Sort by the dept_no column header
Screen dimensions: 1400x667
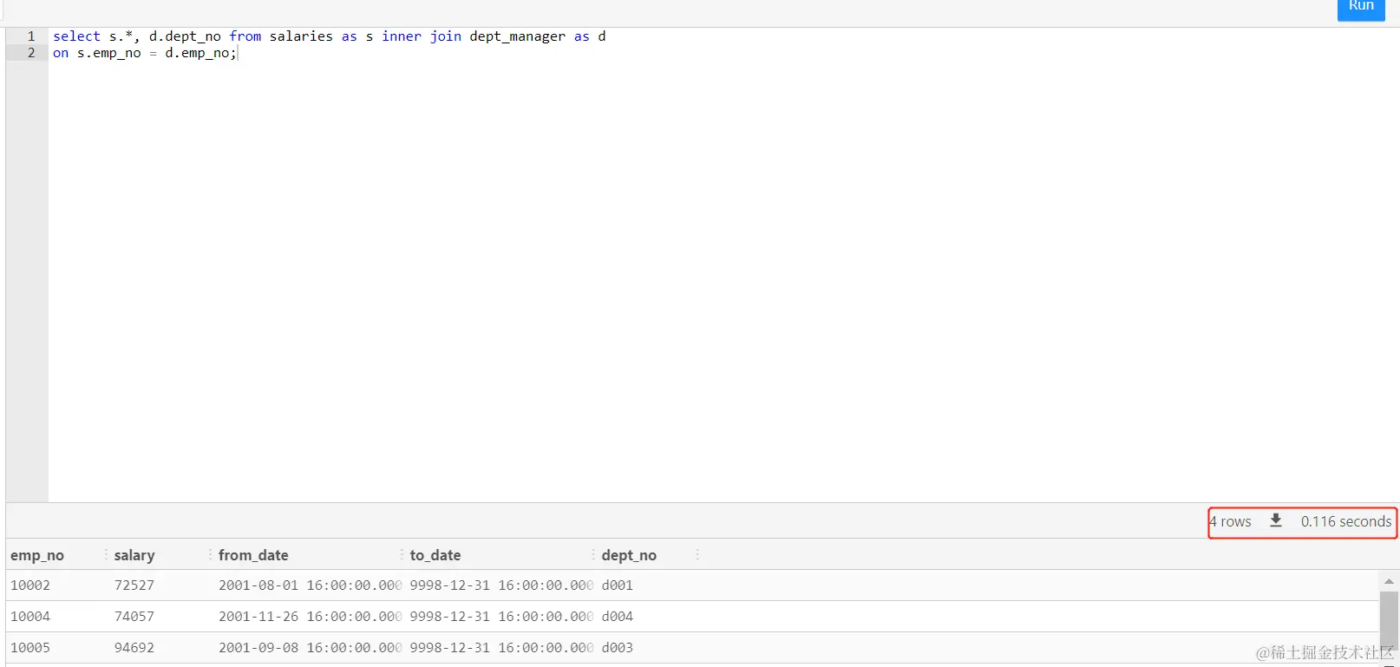click(x=629, y=555)
